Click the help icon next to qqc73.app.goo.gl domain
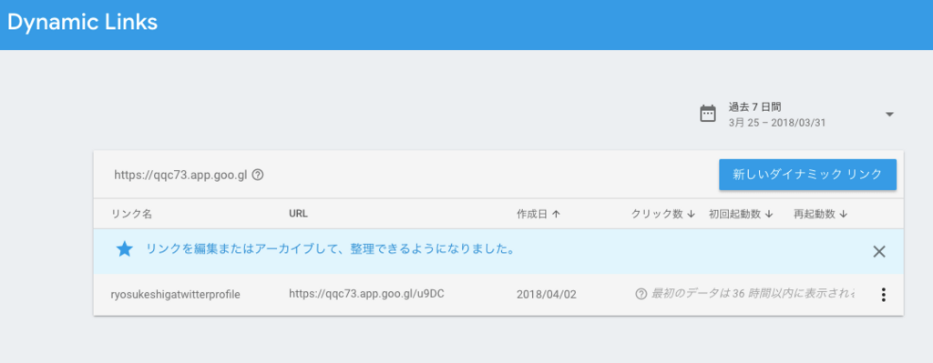933x363 pixels. (x=258, y=176)
